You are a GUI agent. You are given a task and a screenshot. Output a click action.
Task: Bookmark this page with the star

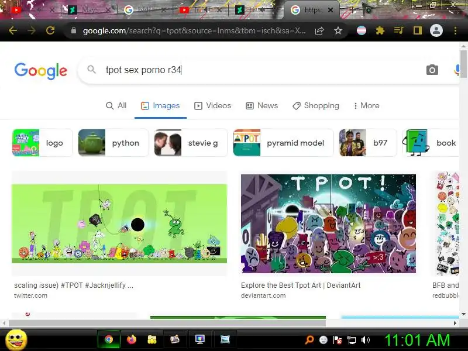(x=338, y=30)
